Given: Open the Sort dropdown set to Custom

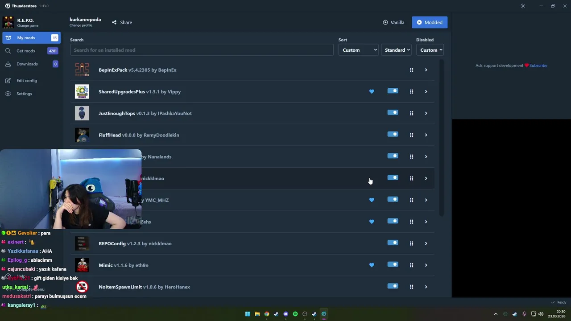Looking at the screenshot, I should [359, 50].
